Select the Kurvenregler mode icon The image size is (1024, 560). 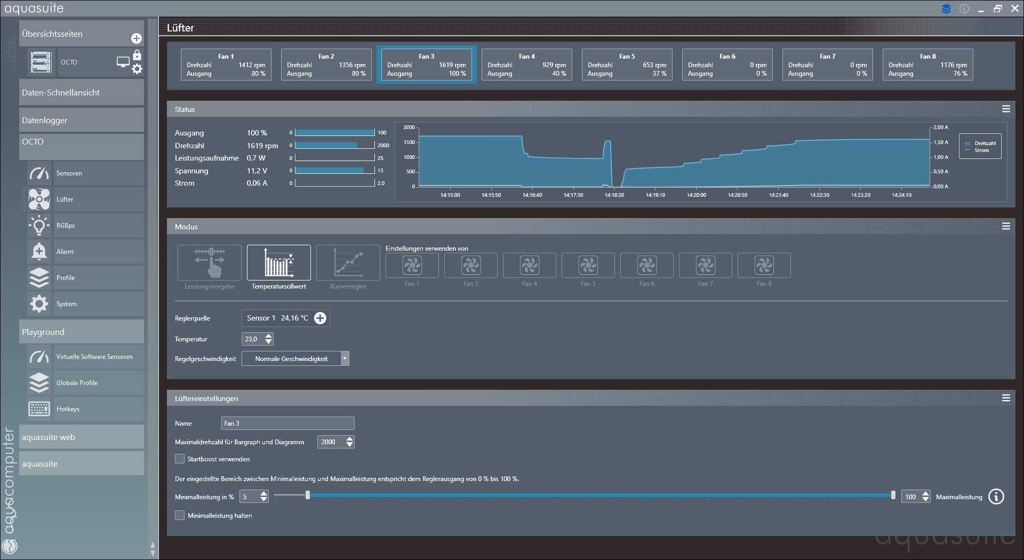click(348, 262)
